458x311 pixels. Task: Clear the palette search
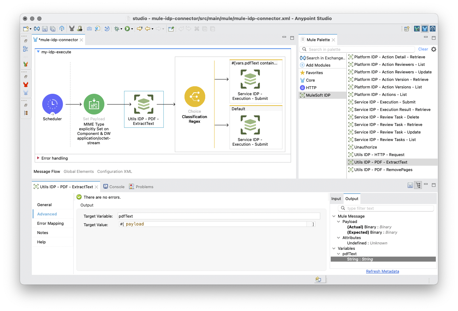click(x=423, y=49)
